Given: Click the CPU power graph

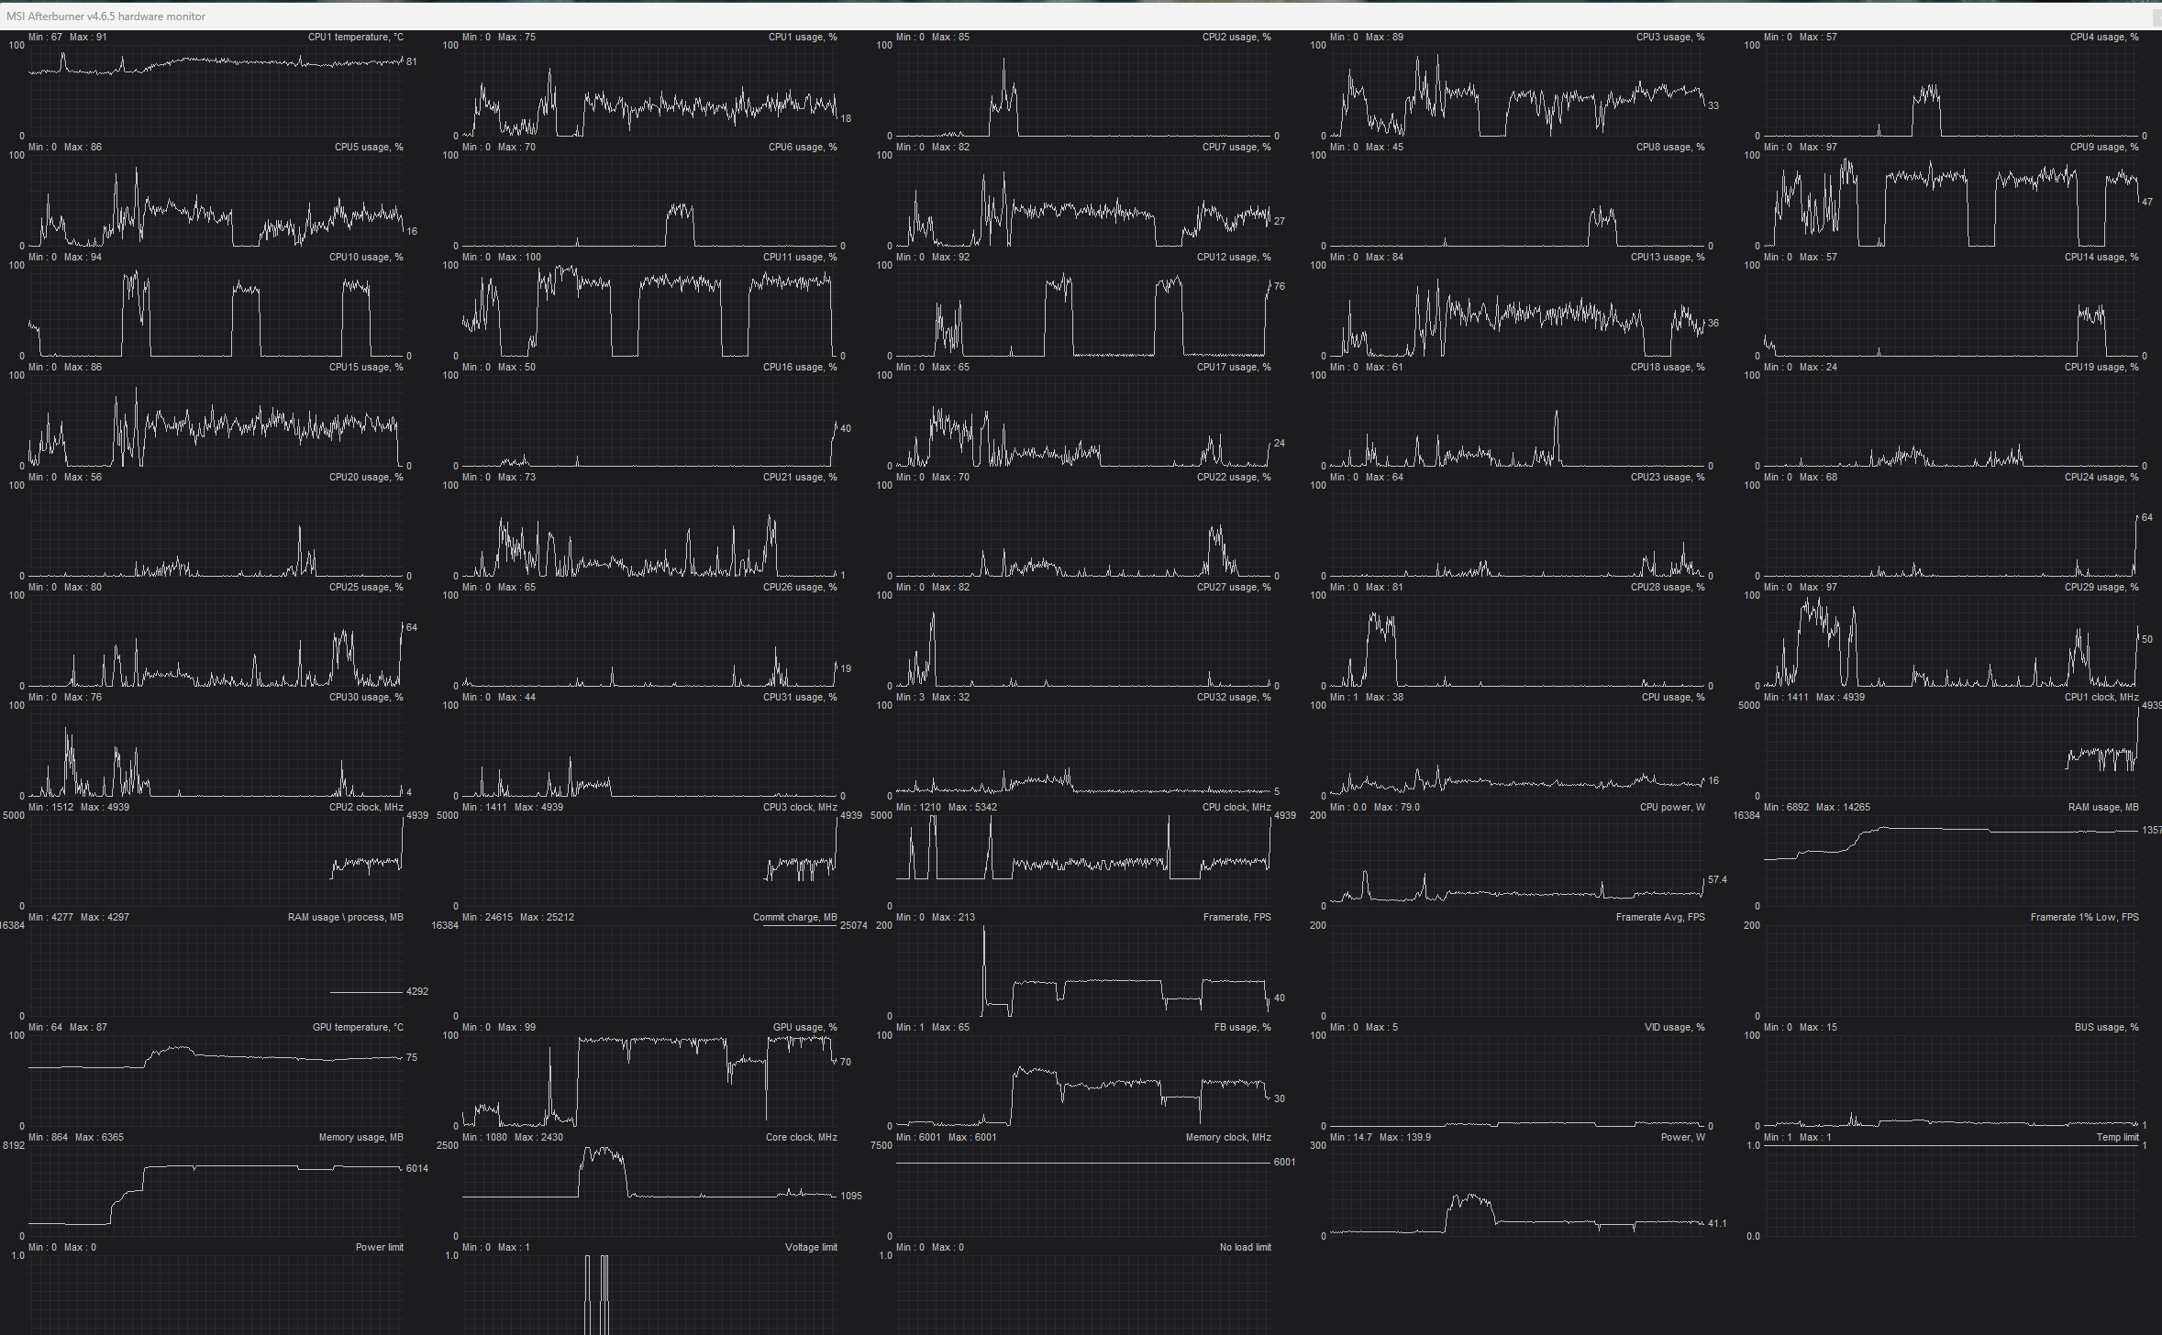Looking at the screenshot, I should pyautogui.click(x=1516, y=860).
